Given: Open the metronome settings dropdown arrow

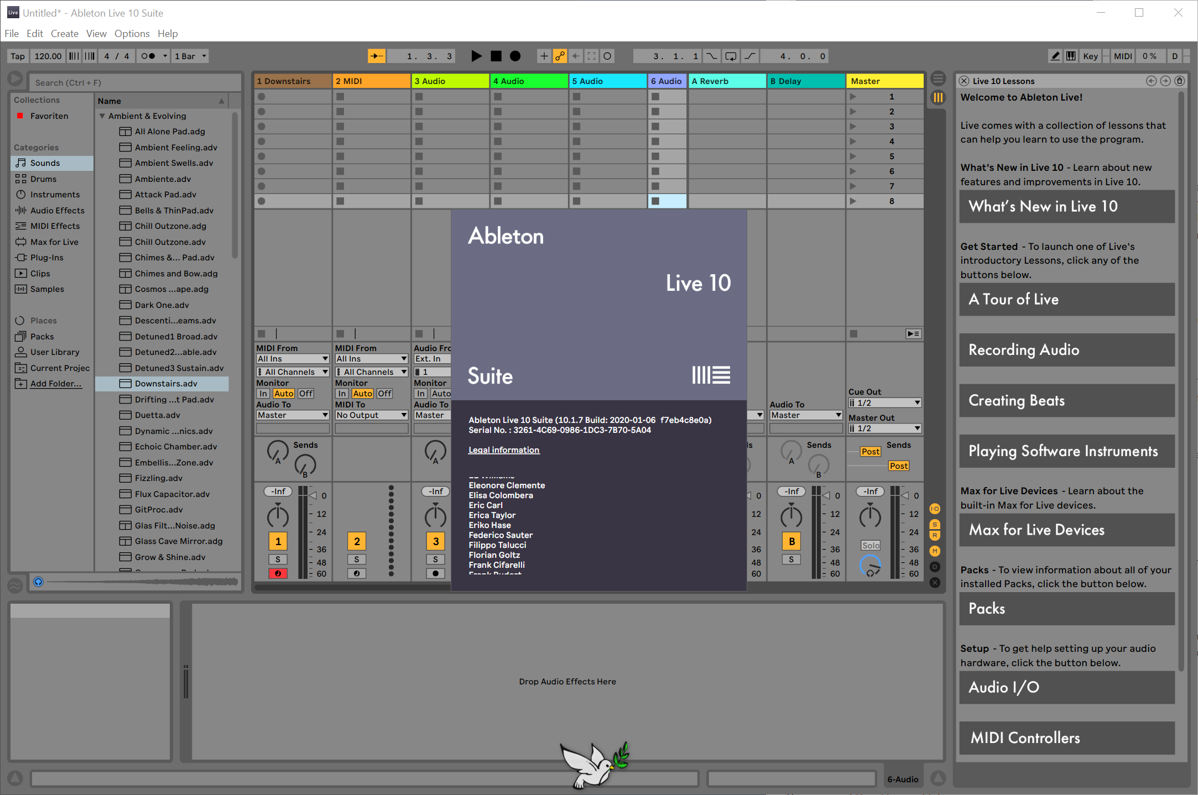Looking at the screenshot, I should pos(164,56).
